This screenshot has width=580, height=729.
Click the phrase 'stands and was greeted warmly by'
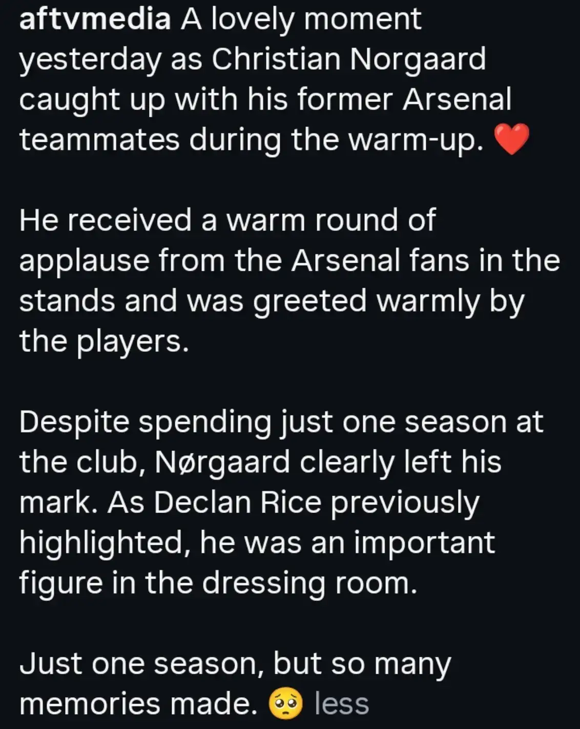tap(272, 301)
